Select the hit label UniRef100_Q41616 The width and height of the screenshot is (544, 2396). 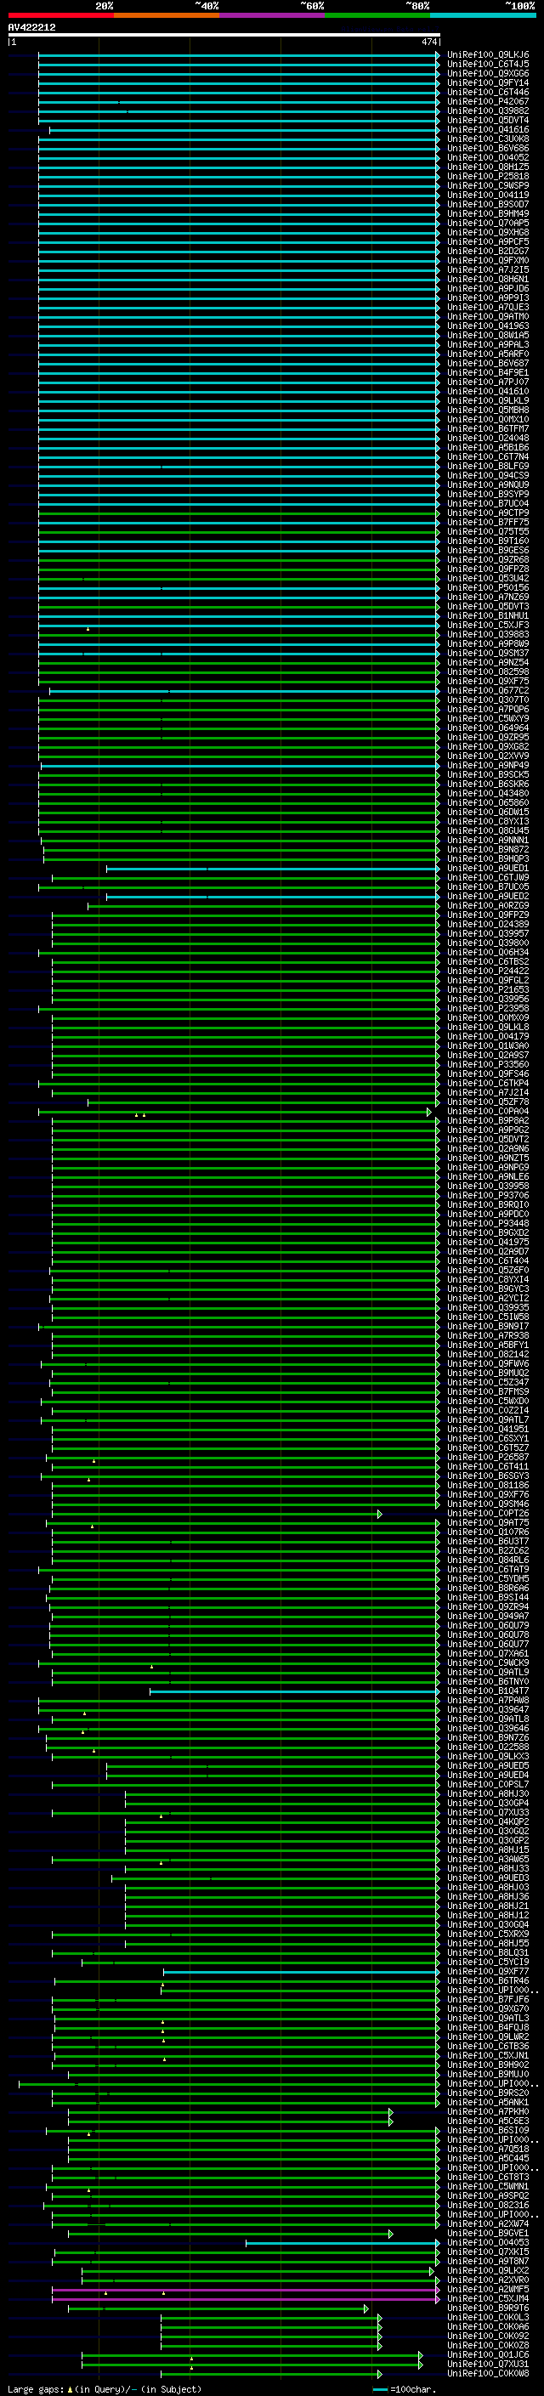click(x=487, y=129)
